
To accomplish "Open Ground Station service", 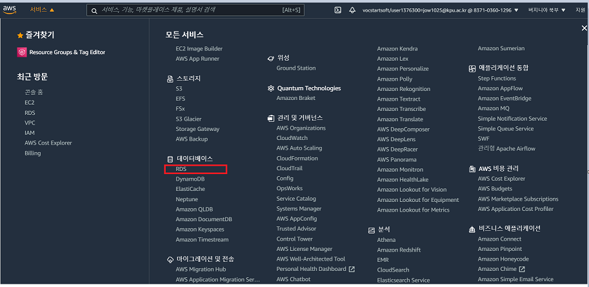I will [296, 68].
